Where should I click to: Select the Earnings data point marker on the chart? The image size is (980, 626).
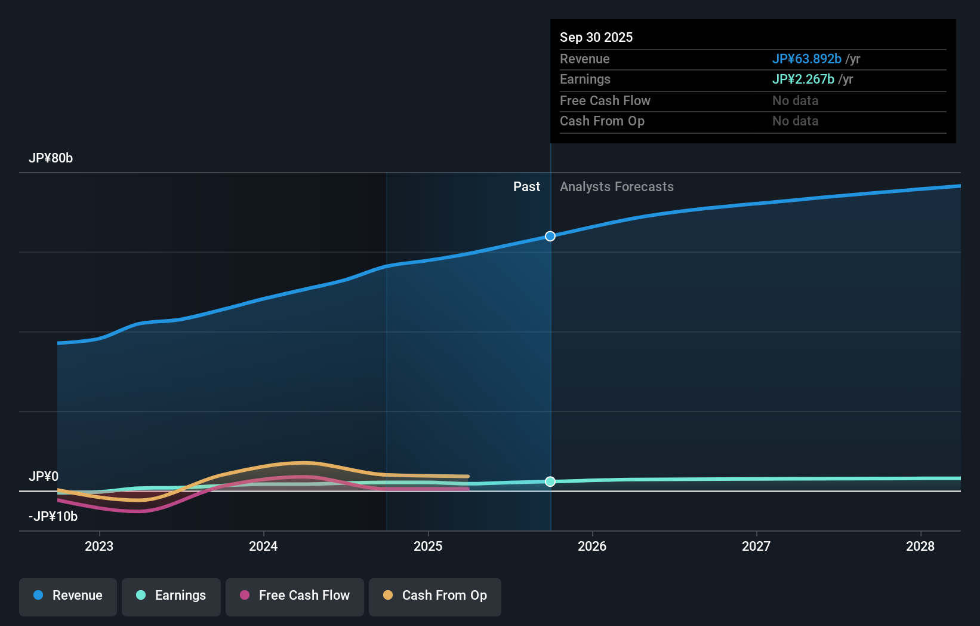click(x=550, y=481)
